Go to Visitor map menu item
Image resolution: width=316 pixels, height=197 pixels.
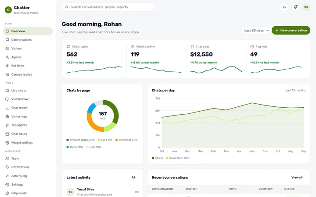click(x=28, y=116)
